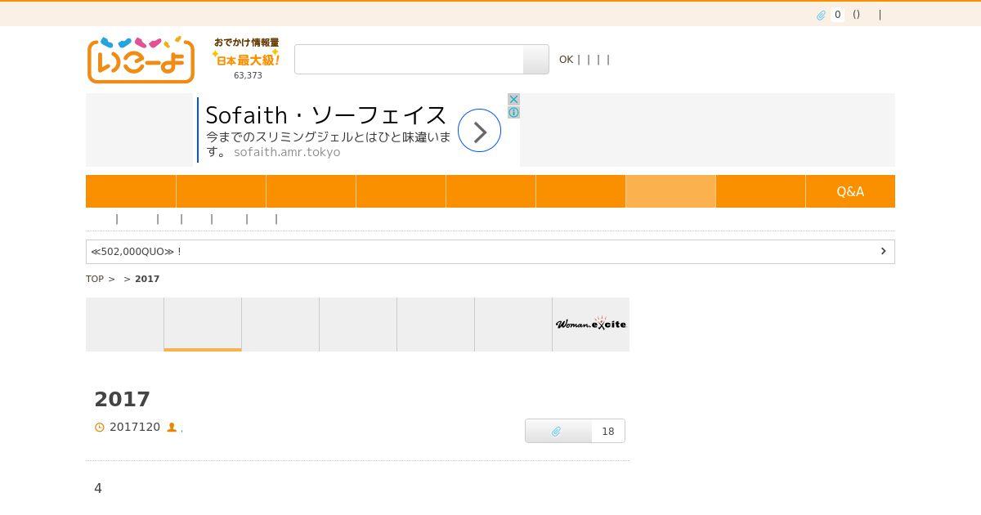Click the clip button showing 18

pyautogui.click(x=575, y=431)
